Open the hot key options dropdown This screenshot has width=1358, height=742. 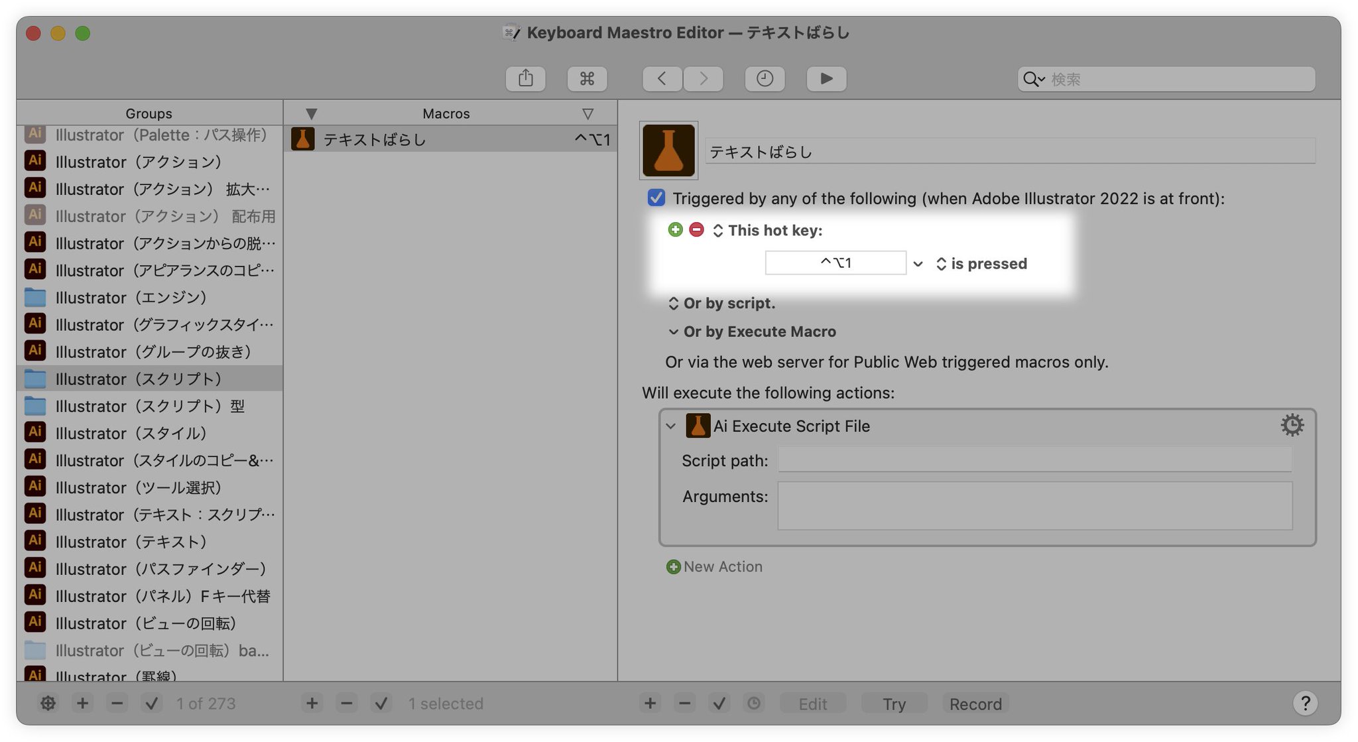click(918, 264)
